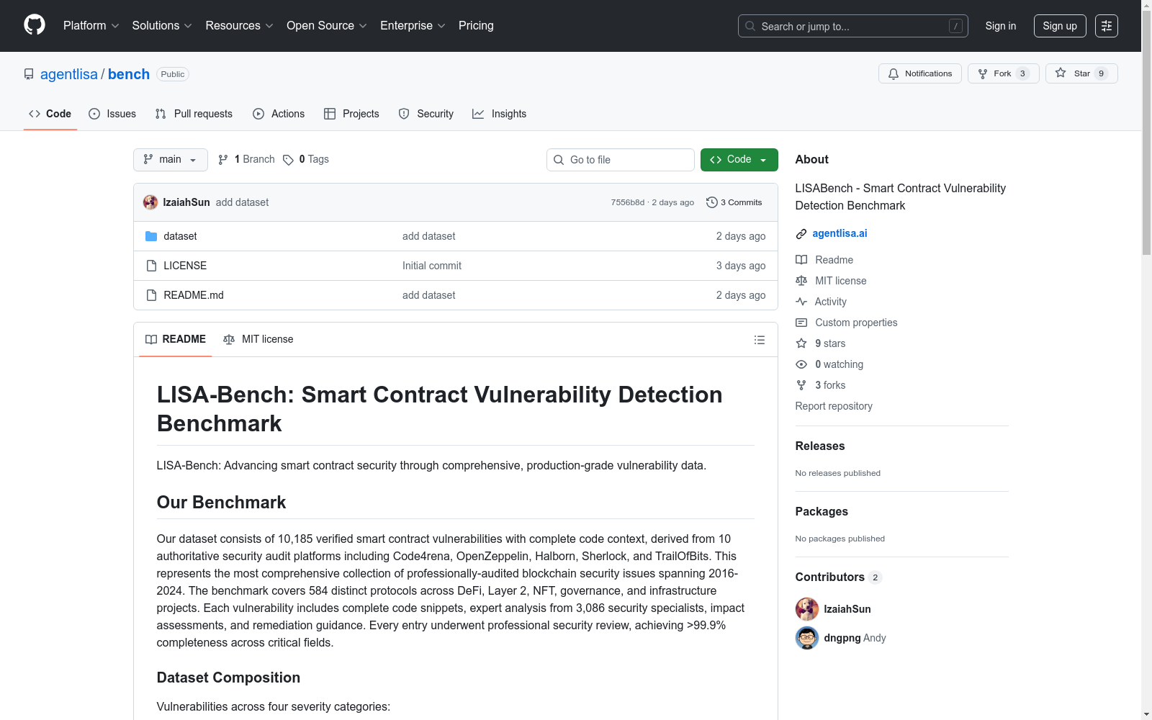This screenshot has width=1152, height=720.
Task: Open the Packages section heading
Action: point(822,512)
